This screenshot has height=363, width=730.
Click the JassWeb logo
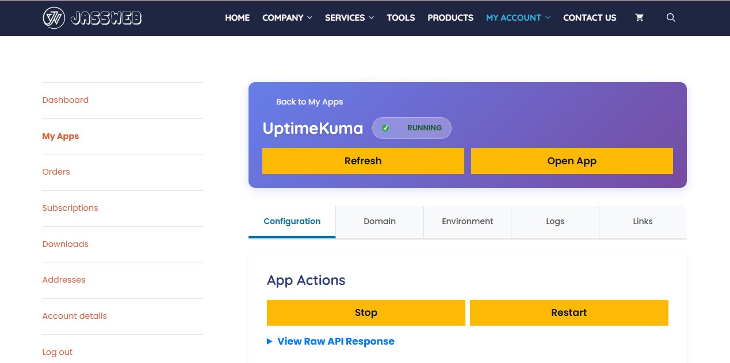click(x=92, y=18)
